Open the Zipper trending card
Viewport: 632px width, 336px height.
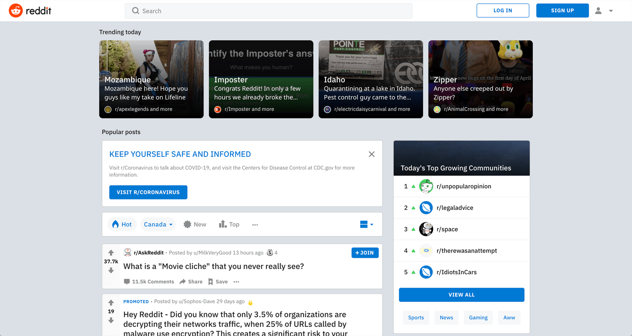(480, 79)
